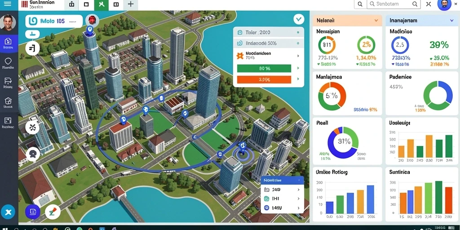Select the pencil edit tool on map
The width and height of the screenshot is (460, 230).
(53, 212)
